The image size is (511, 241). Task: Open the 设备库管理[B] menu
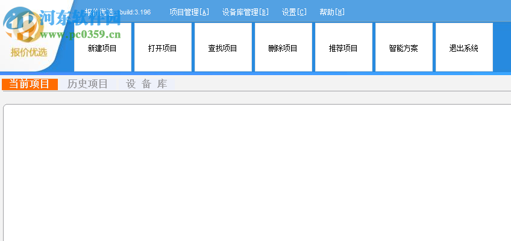(x=245, y=13)
